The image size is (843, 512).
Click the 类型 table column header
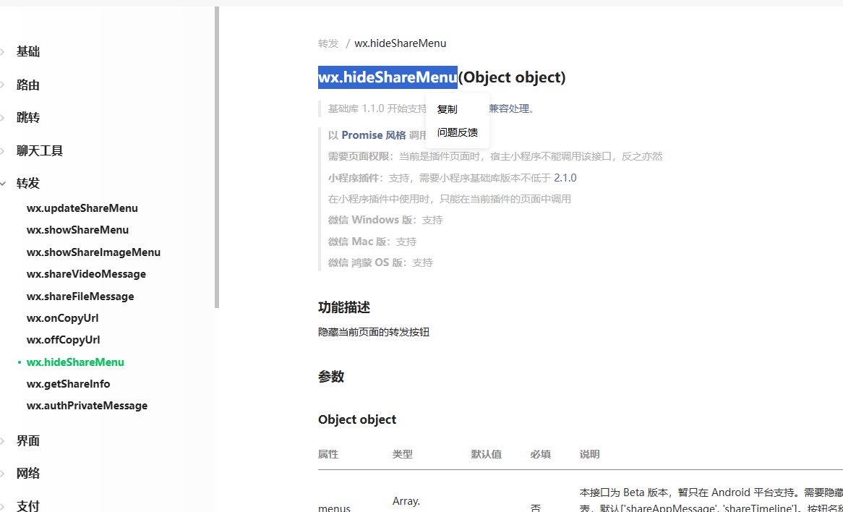(x=403, y=454)
